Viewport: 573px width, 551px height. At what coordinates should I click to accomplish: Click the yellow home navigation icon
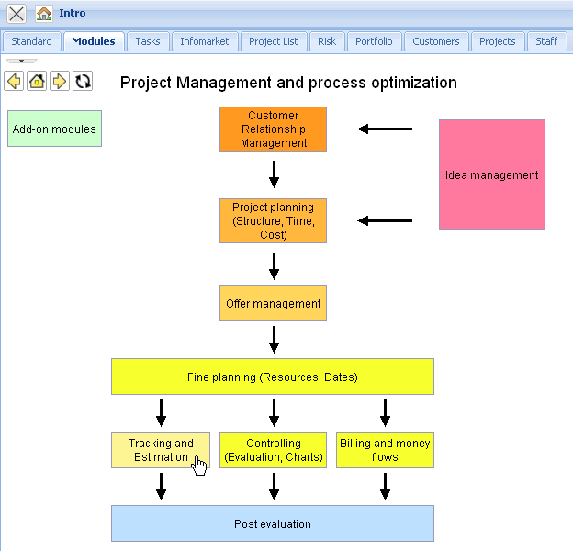pyautogui.click(x=37, y=81)
